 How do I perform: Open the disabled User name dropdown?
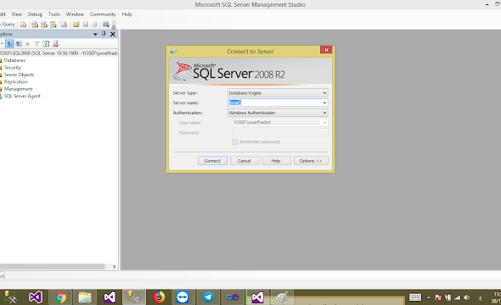coord(324,122)
